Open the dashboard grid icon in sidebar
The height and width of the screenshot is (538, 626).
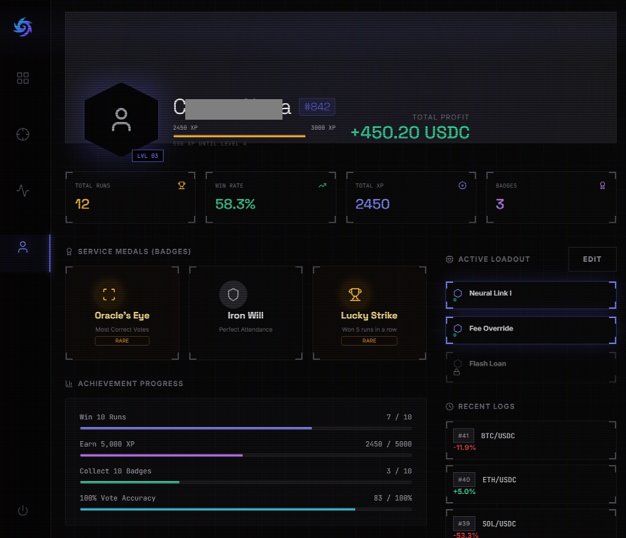pyautogui.click(x=23, y=78)
